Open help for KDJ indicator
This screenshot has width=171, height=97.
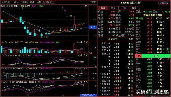click(x=84, y=55)
